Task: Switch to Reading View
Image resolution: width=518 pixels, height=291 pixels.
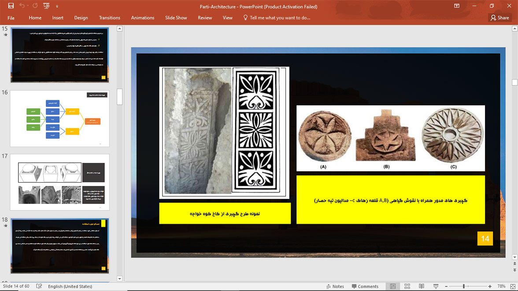Action: point(422,286)
